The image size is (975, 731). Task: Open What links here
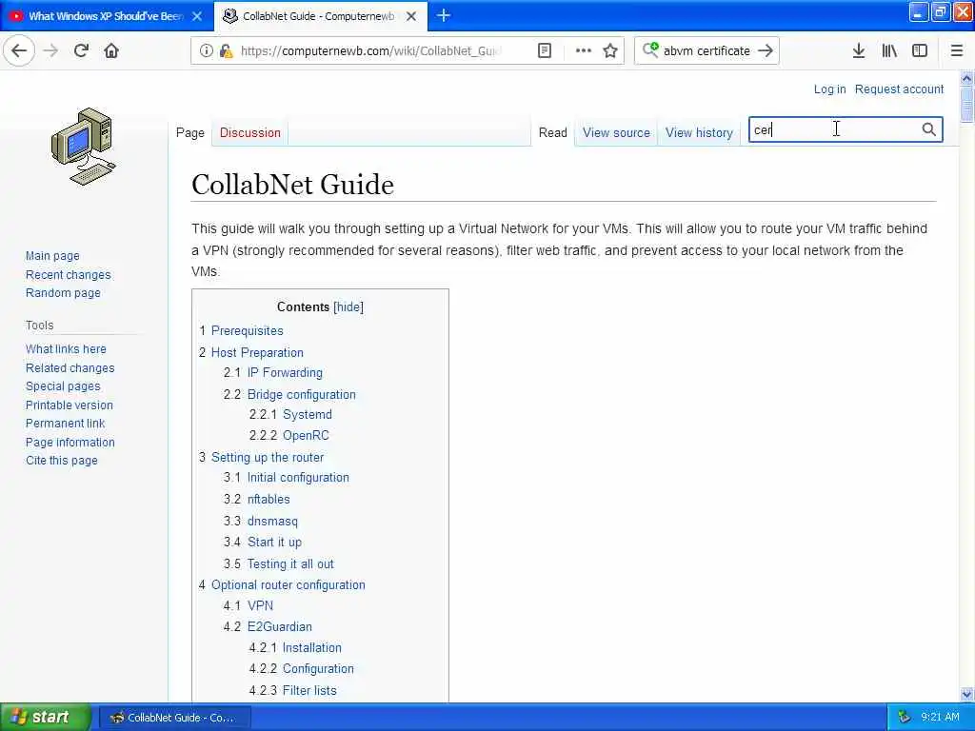coord(66,348)
